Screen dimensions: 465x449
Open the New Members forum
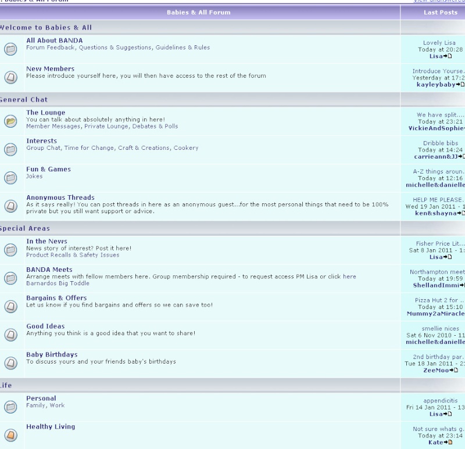[51, 69]
